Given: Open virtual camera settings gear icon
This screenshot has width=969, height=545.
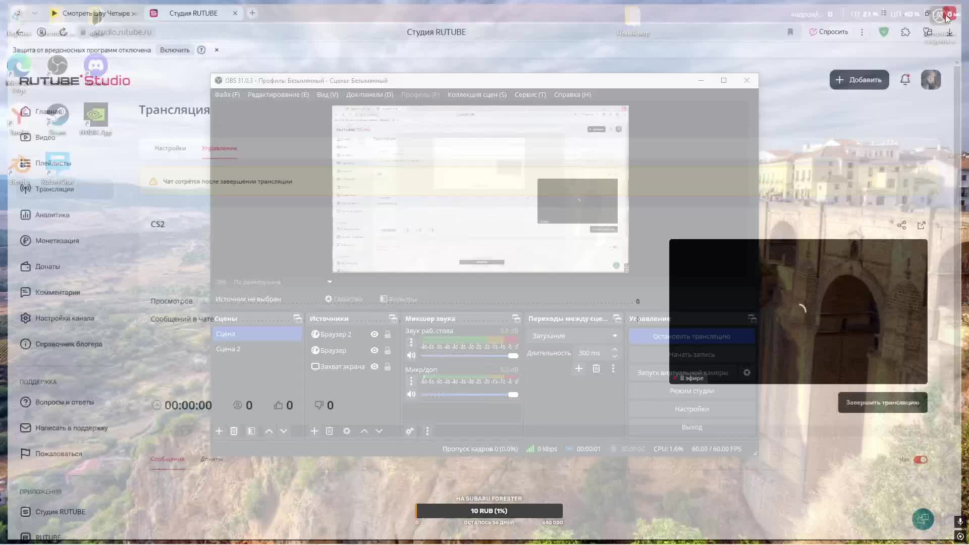Looking at the screenshot, I should (x=747, y=372).
